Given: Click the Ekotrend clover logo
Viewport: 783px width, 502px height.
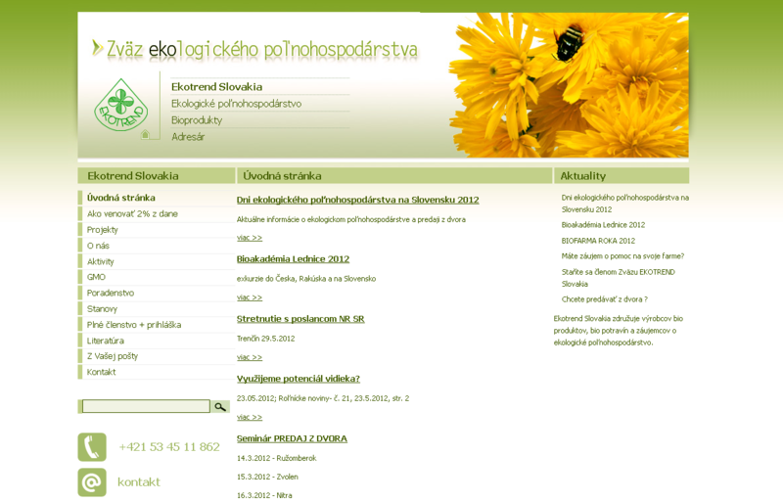Looking at the screenshot, I should point(120,105).
